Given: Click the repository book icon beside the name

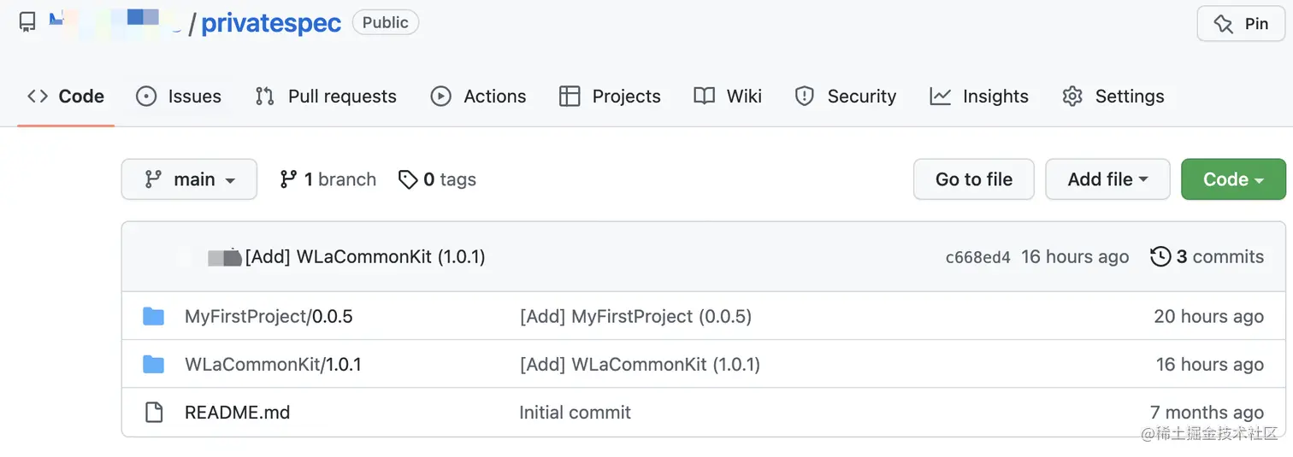Looking at the screenshot, I should [27, 22].
